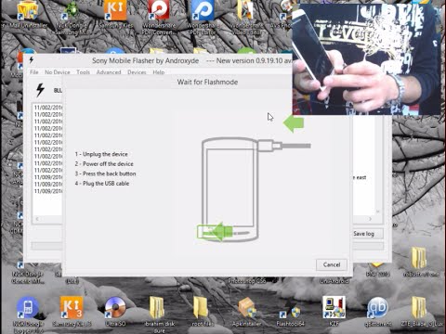
Task: Open the KZF desktop shortcut
Action: pyautogui.click(x=334, y=312)
